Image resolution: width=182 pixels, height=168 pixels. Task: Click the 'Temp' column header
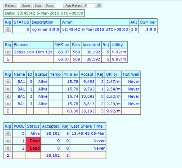pyautogui.click(x=55, y=74)
